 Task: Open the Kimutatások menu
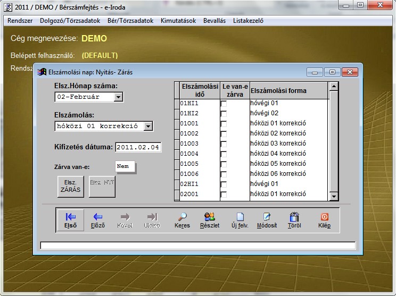coord(178,21)
